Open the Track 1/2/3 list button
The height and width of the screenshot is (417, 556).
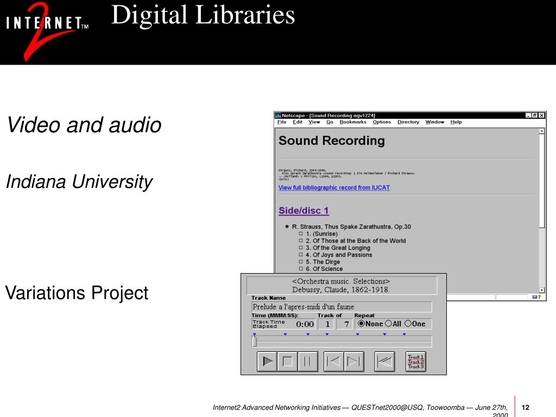click(x=415, y=361)
